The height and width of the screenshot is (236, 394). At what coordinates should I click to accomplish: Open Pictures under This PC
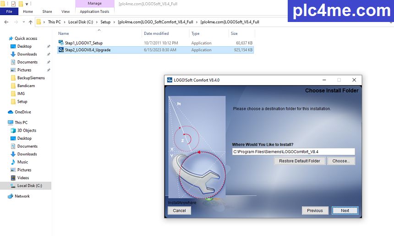24,170
